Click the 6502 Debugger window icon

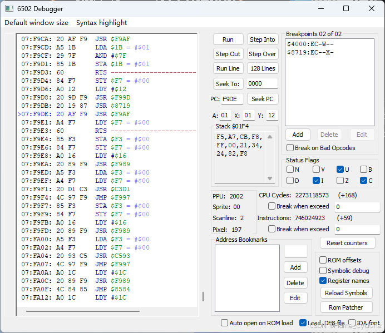9,8
